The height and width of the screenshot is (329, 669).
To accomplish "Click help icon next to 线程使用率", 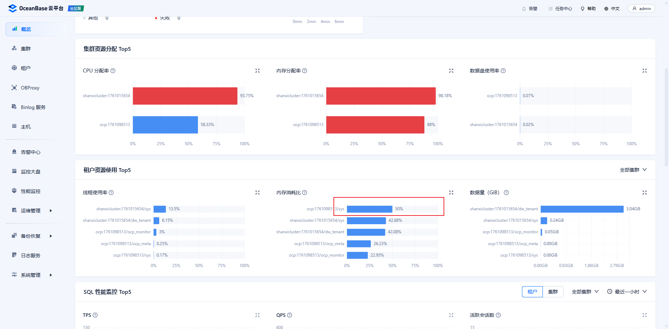I will [111, 193].
